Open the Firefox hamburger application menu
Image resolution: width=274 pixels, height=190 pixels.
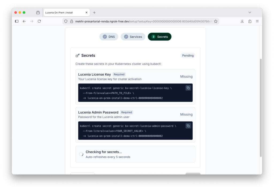point(257,21)
